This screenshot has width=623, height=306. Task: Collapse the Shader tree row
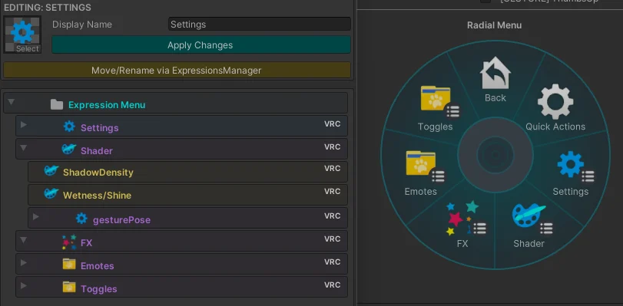(24, 148)
